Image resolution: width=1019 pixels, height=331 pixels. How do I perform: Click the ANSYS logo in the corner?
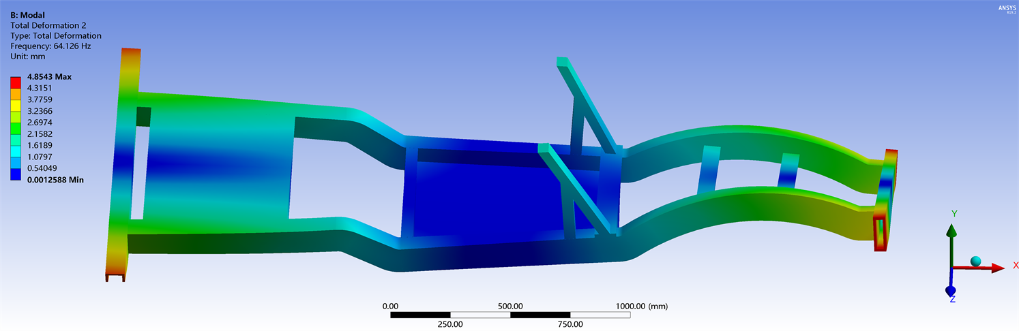1007,9
